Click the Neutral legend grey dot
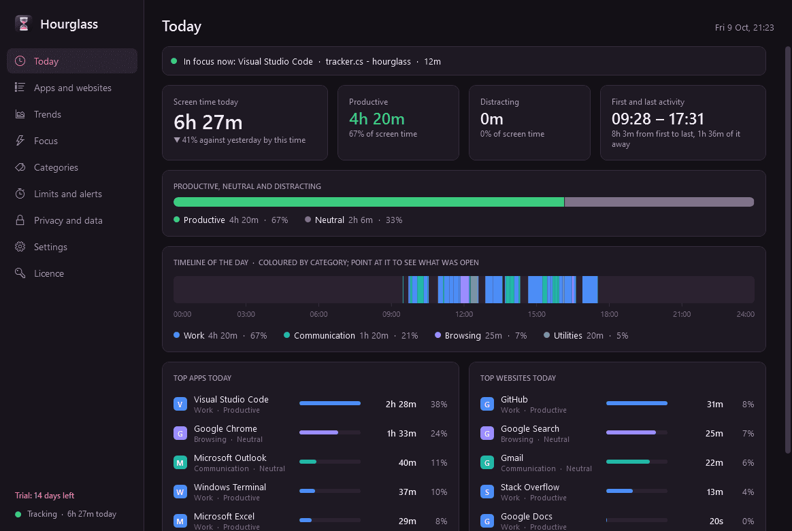This screenshot has height=531, width=792. click(308, 220)
